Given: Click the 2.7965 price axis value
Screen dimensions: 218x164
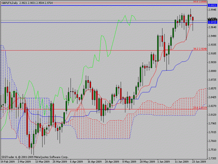Looking at the screenshot, I should coord(212,123).
